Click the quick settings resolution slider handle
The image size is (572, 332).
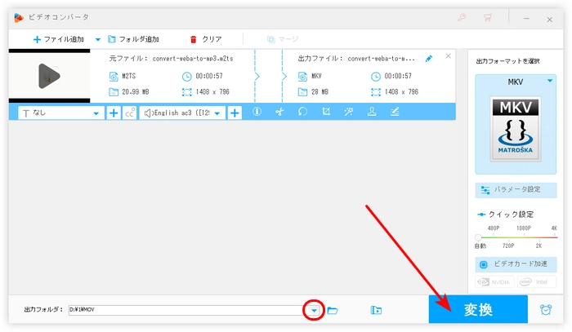pyautogui.click(x=478, y=237)
